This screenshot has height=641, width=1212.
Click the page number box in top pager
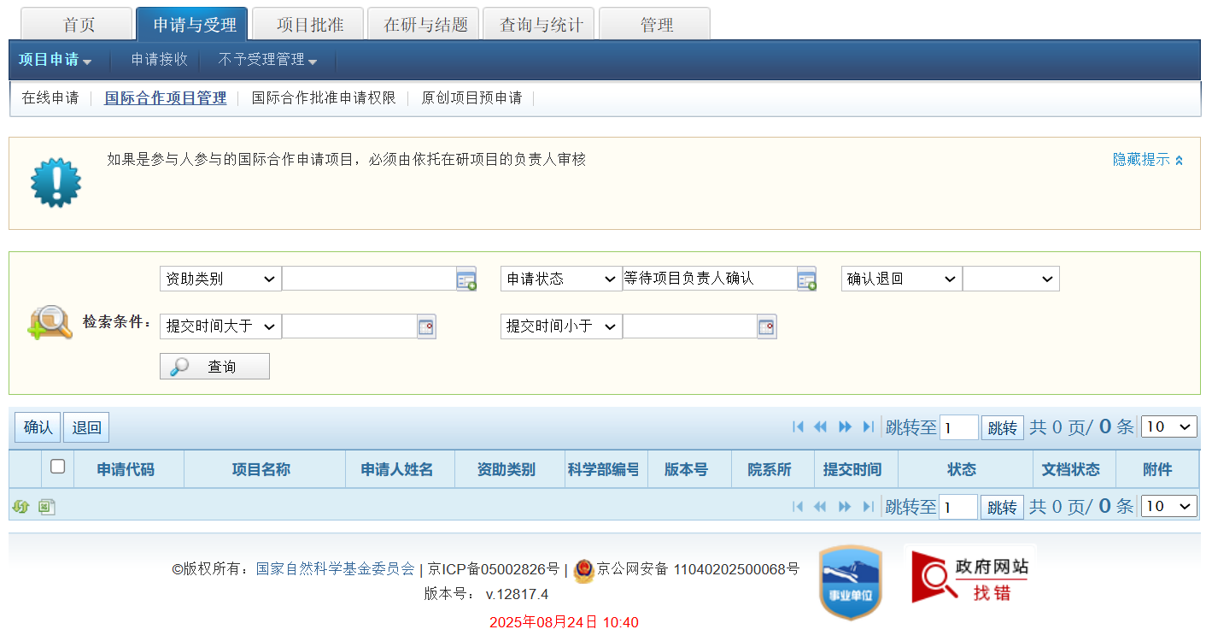[958, 427]
